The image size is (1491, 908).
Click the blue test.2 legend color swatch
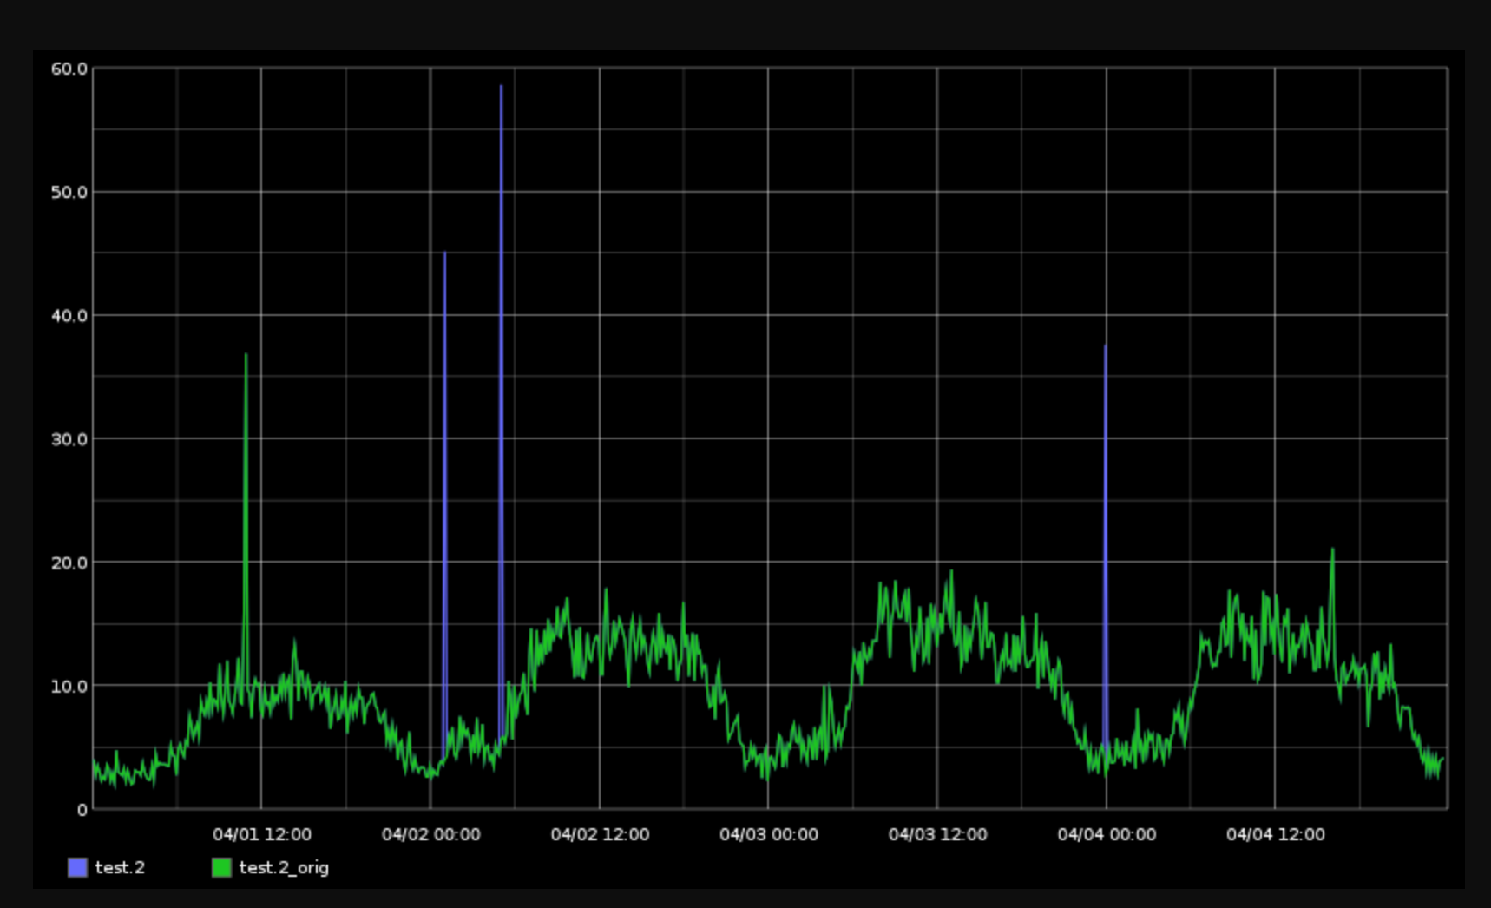(x=76, y=867)
